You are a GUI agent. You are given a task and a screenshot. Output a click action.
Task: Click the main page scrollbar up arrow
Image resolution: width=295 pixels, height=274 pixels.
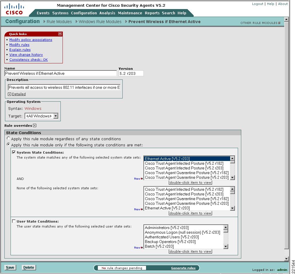(286, 19)
